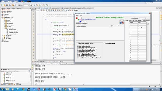Open Internet Explorer from taskbar
Viewport: 162px width, 91px height.
coord(18,89)
